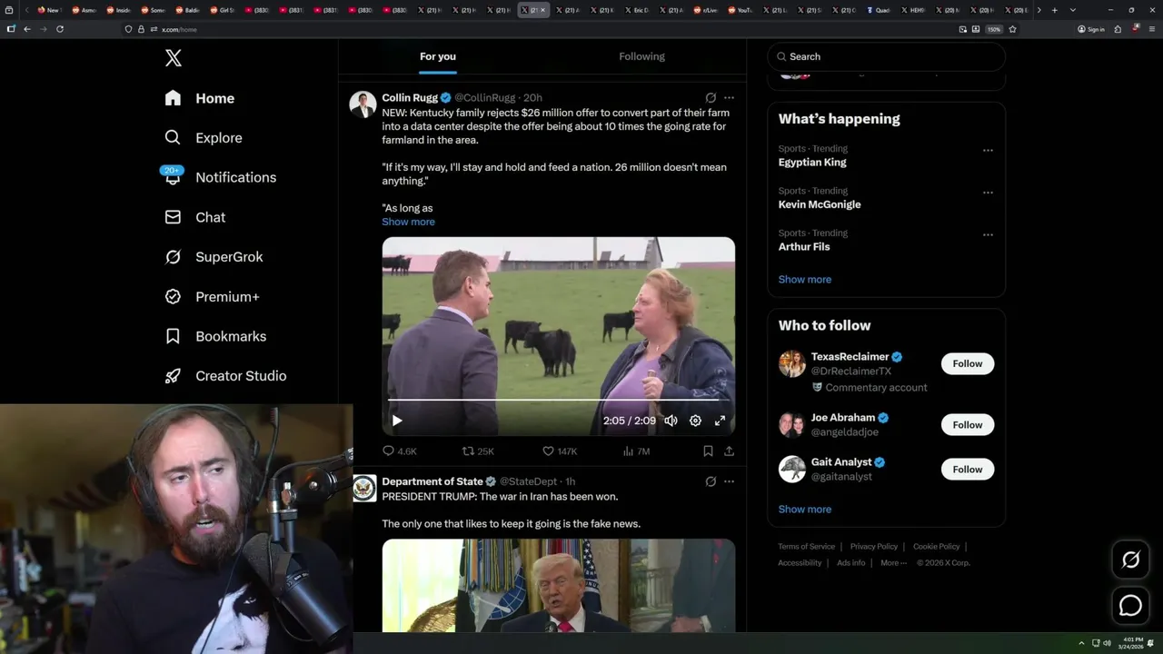Like the Collin Rugg post (147K)

(x=560, y=451)
